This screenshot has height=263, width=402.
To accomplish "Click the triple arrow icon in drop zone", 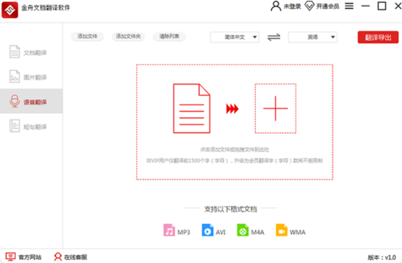I will (232, 109).
